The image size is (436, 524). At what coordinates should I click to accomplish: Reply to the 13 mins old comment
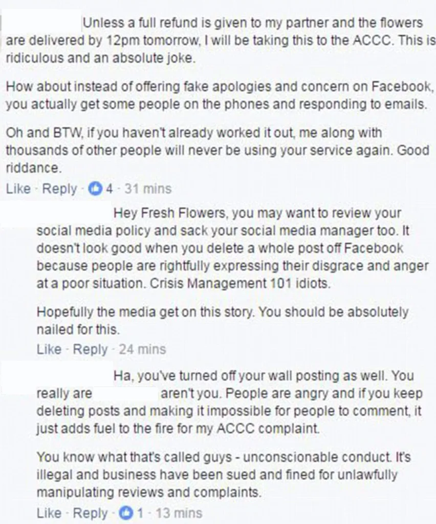pos(90,513)
